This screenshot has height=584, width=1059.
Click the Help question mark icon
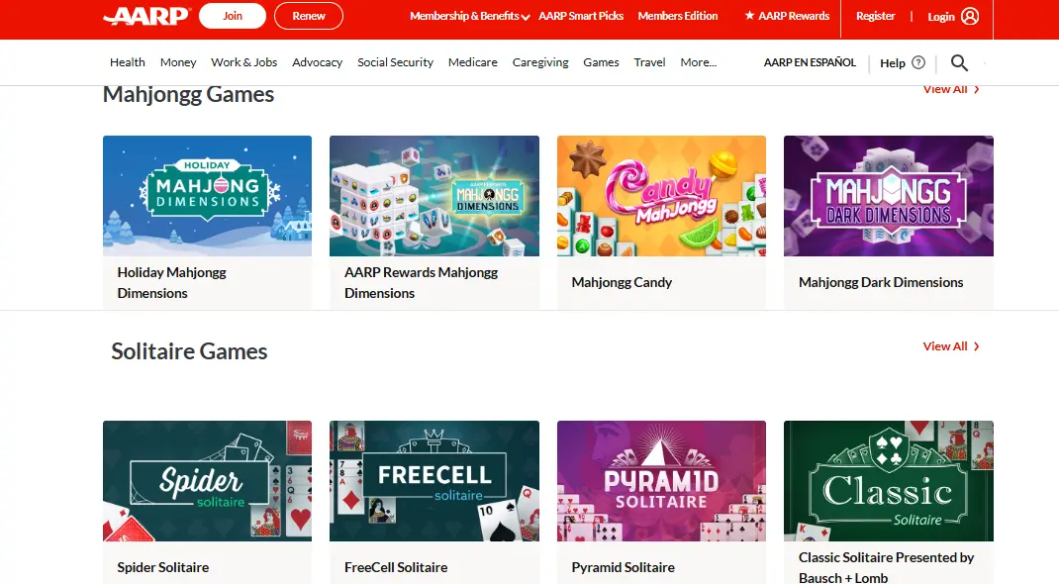click(x=917, y=62)
